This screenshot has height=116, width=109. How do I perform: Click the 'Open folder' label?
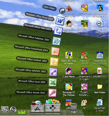coord(49,8)
